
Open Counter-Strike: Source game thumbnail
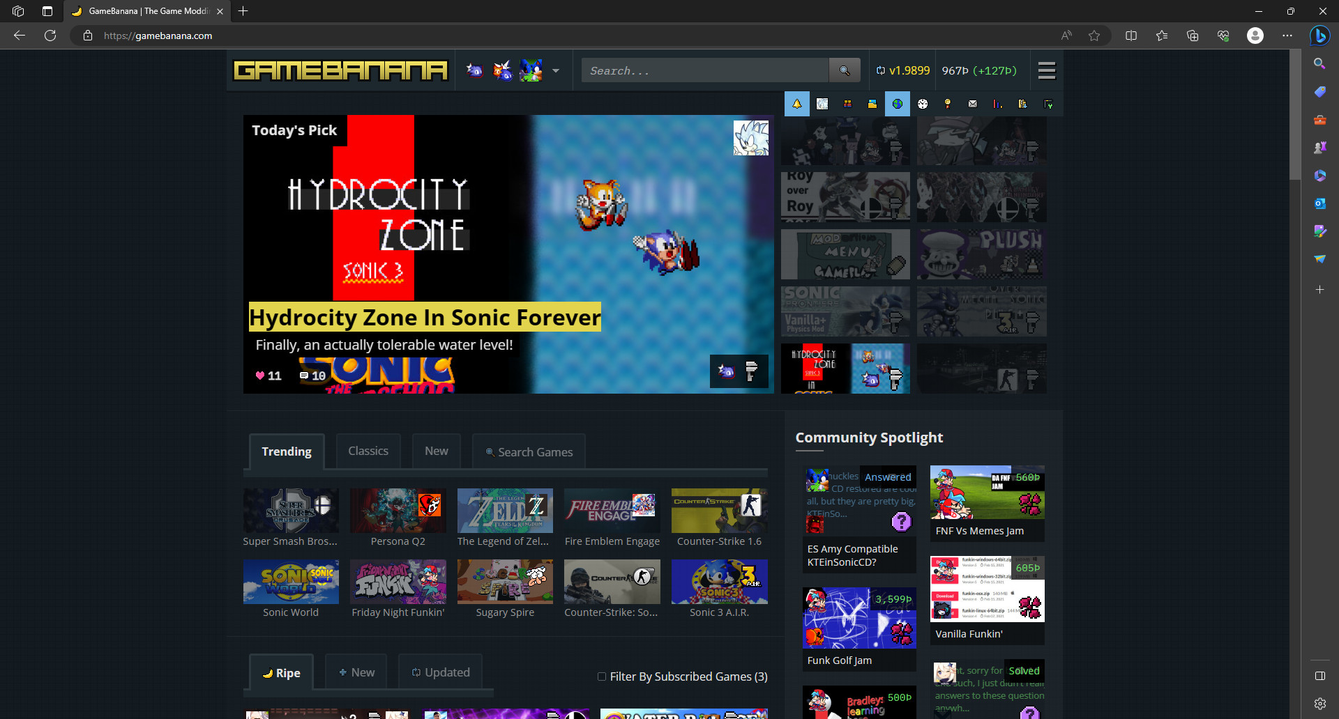pos(612,582)
